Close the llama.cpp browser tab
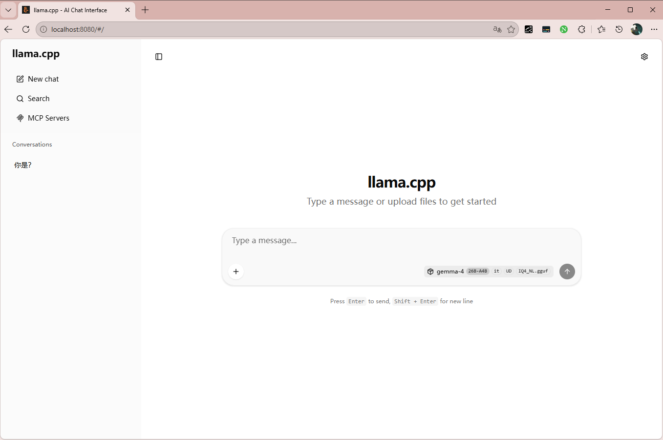Screen dimensions: 663x440 click(x=128, y=10)
